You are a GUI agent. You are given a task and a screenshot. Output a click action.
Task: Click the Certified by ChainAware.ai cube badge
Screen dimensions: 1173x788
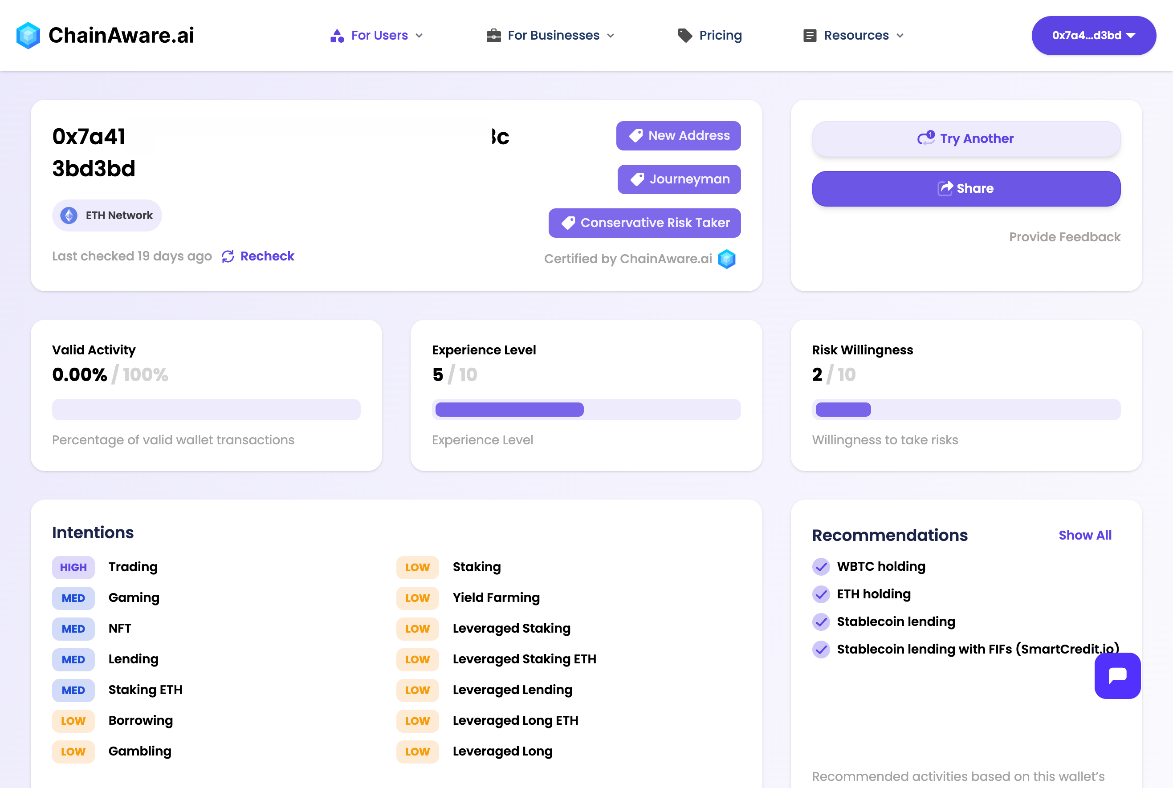pyautogui.click(x=727, y=259)
